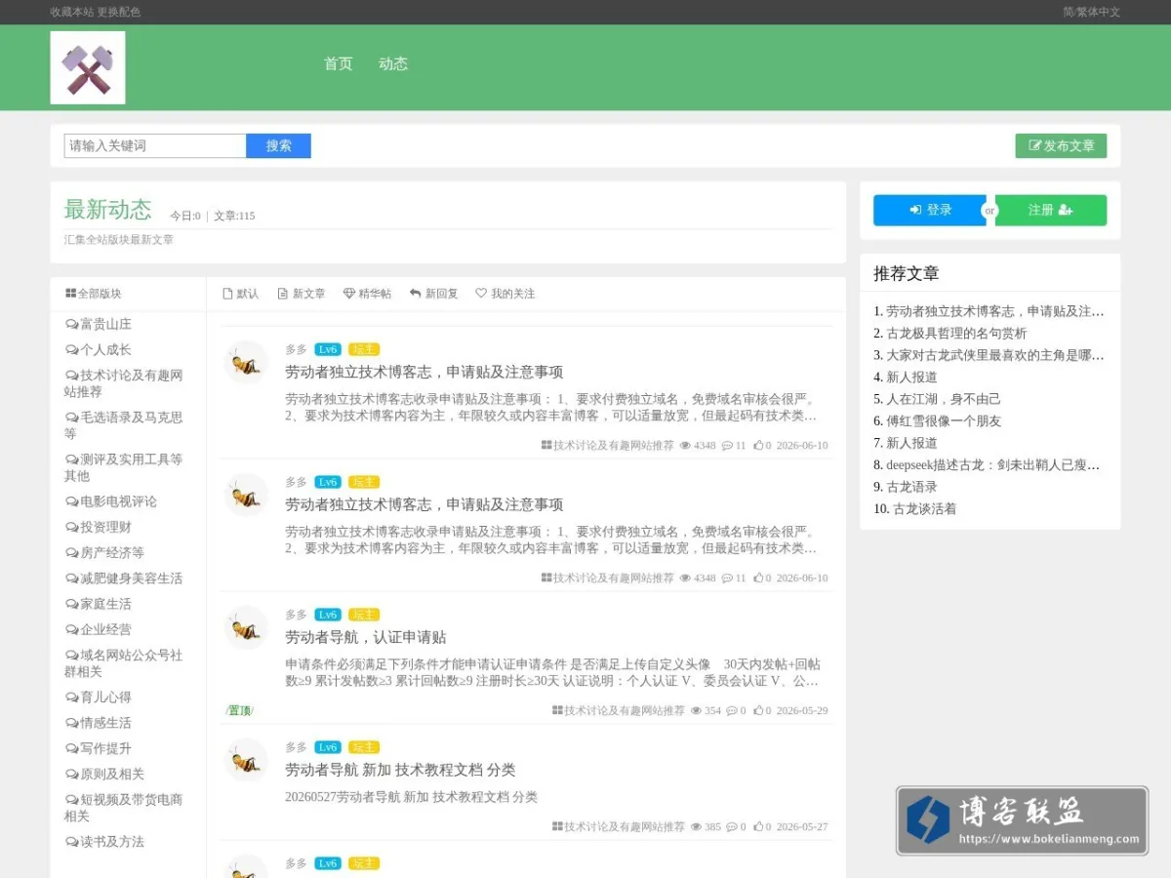
Task: Select the 新文章 sort tab
Action: coord(302,294)
